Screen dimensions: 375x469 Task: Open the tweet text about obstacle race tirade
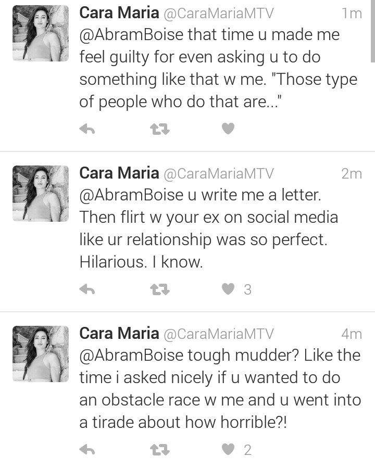pos(220,388)
